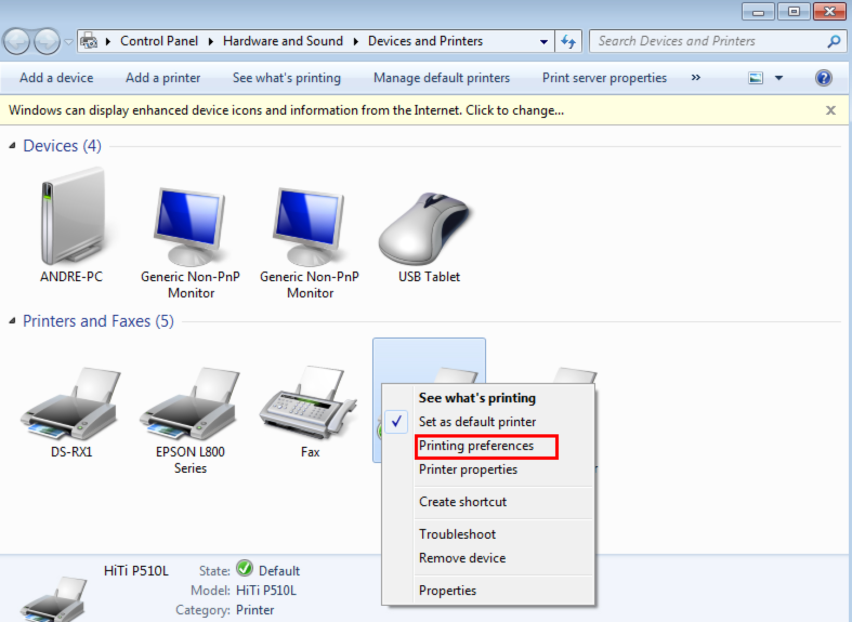Select the DS-RX1 printer icon
The image size is (852, 622).
click(x=71, y=404)
